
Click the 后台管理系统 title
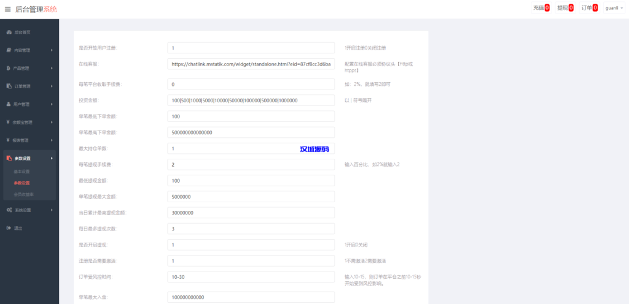[x=36, y=9]
